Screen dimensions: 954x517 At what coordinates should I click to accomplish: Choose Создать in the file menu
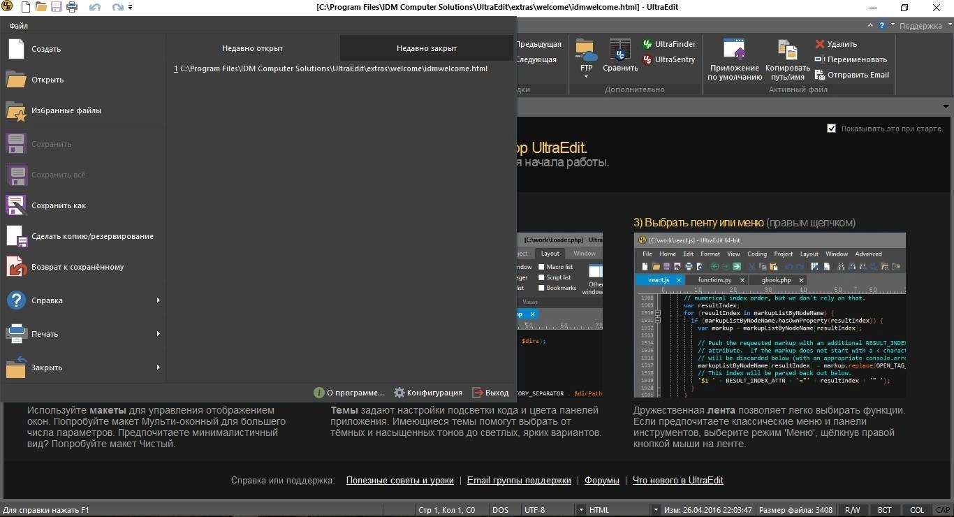83,49
